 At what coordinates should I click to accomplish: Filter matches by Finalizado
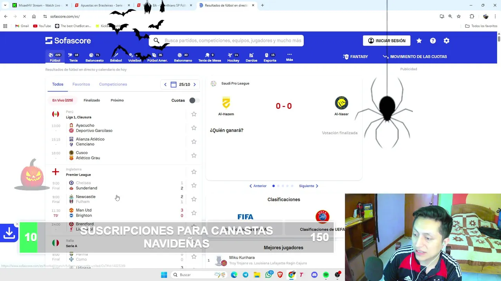(92, 100)
